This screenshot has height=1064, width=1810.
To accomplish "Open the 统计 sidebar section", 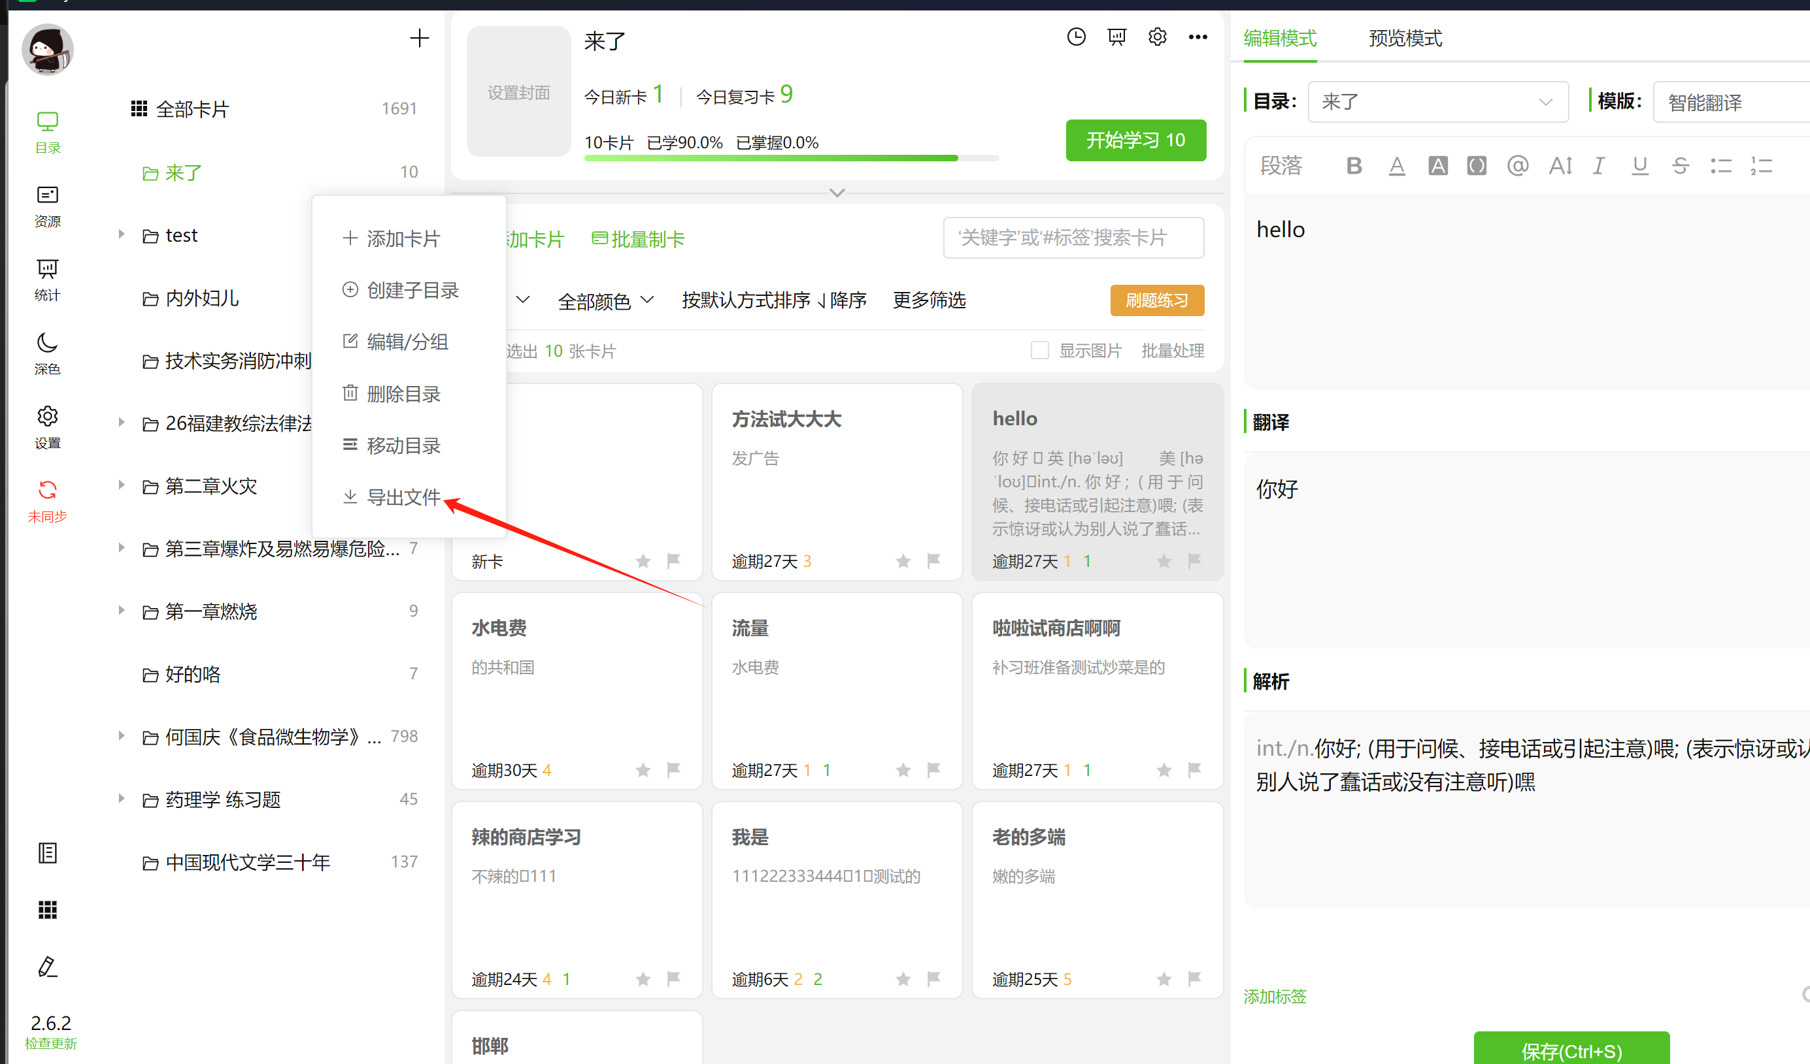I will (48, 280).
